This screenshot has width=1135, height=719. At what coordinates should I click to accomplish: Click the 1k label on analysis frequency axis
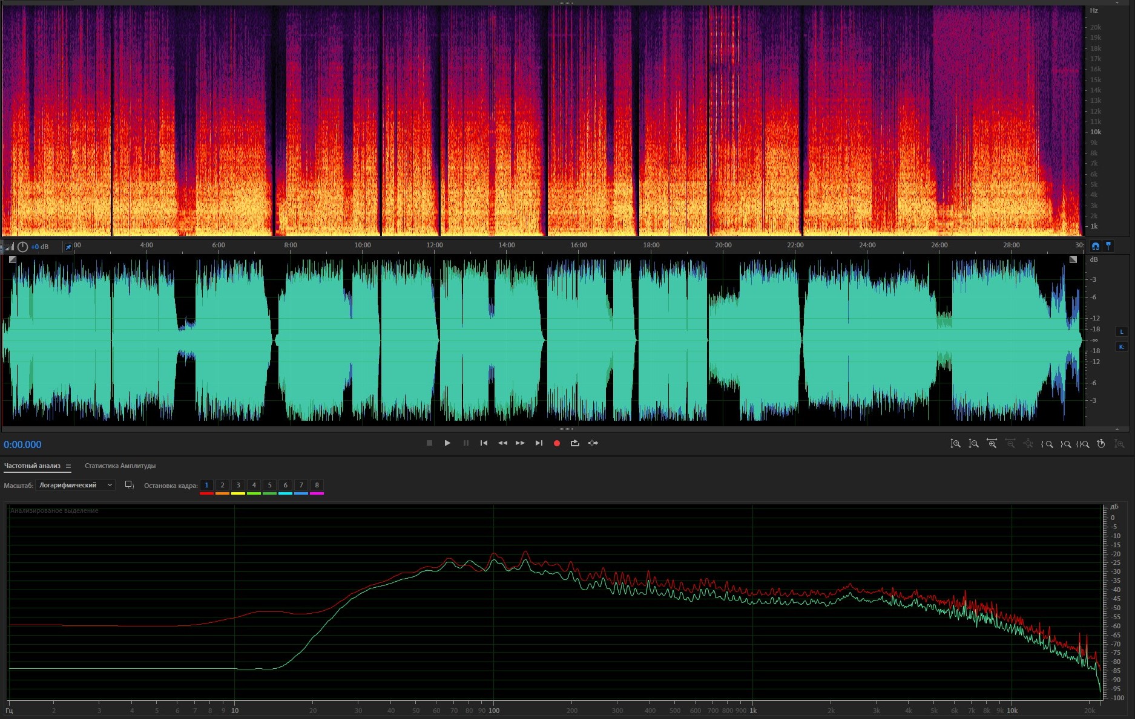click(753, 711)
